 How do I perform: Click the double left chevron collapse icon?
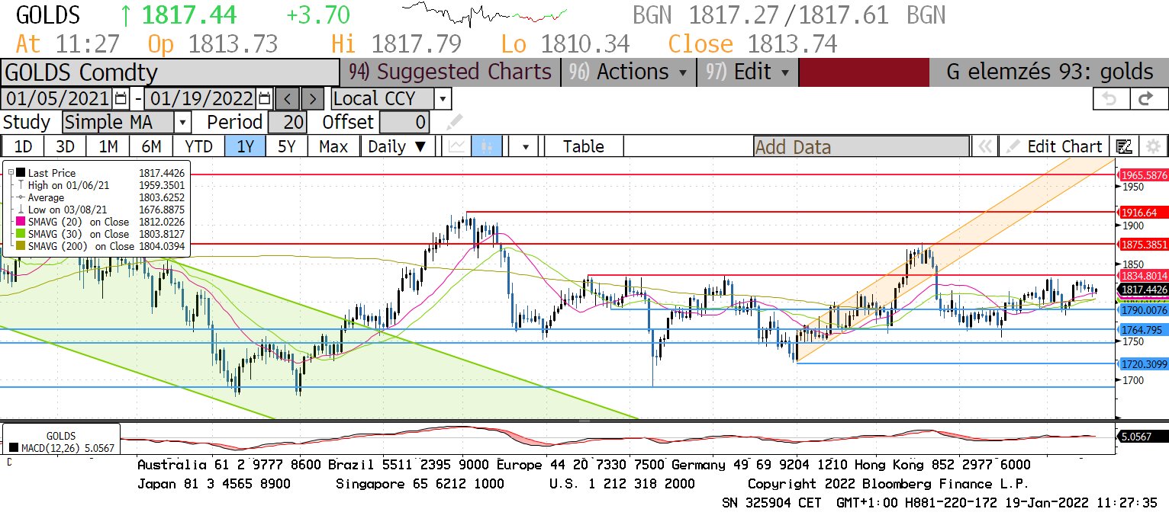coord(985,146)
